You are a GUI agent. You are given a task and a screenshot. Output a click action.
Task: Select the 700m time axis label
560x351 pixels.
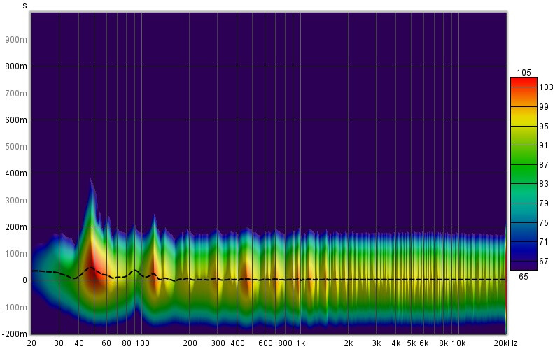(15, 94)
